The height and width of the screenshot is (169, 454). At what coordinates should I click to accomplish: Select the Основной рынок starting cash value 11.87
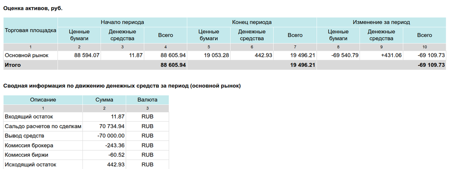135,55
